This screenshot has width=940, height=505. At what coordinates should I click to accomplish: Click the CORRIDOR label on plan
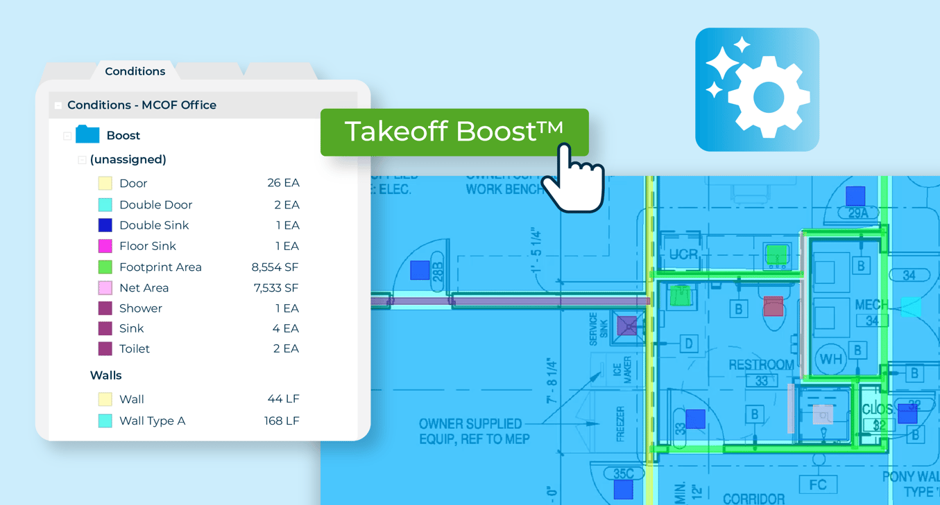[754, 499]
